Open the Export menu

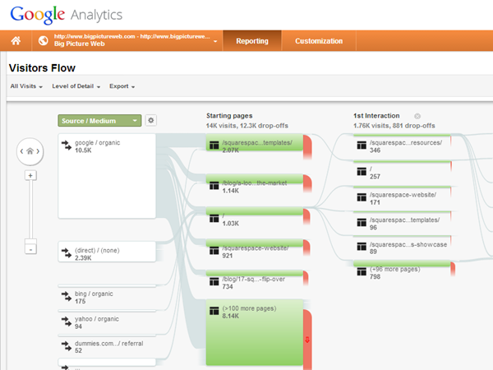point(122,86)
